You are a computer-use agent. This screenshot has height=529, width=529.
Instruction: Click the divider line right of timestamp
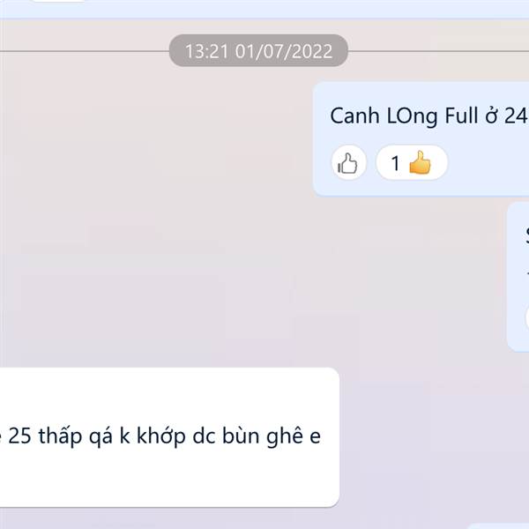click(x=438, y=51)
